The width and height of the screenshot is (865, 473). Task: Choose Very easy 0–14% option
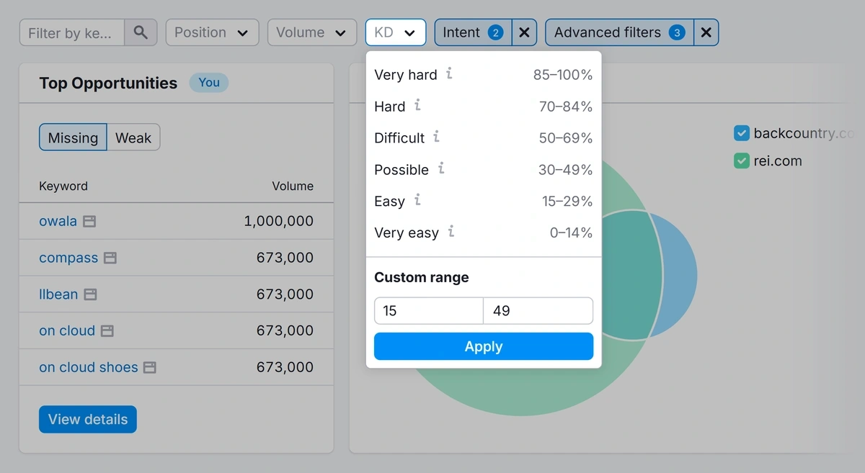484,233
